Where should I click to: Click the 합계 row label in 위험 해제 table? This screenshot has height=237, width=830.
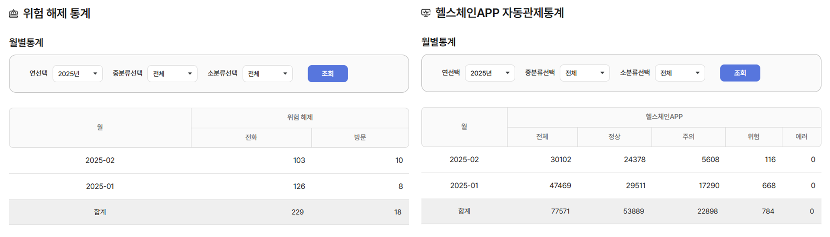coord(100,212)
